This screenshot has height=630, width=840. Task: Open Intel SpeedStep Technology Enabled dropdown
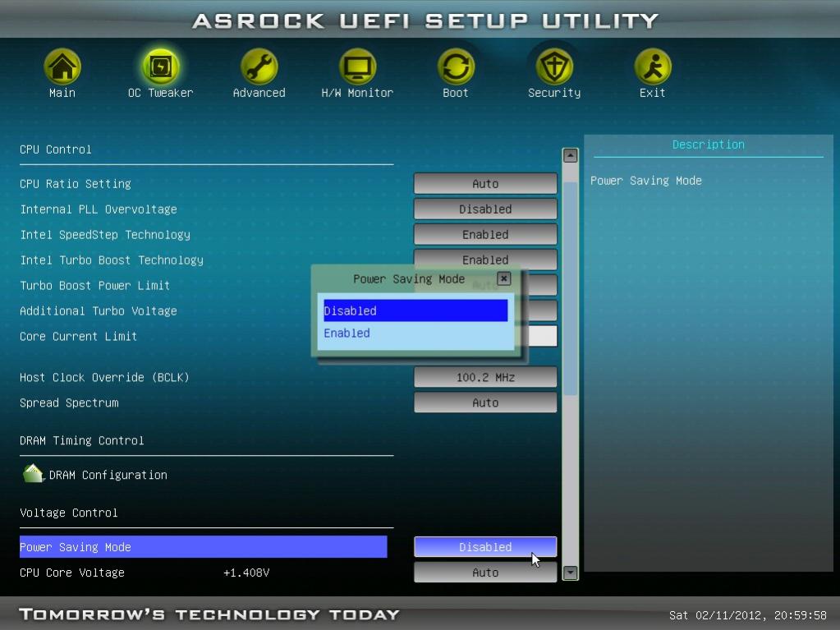[x=485, y=235]
